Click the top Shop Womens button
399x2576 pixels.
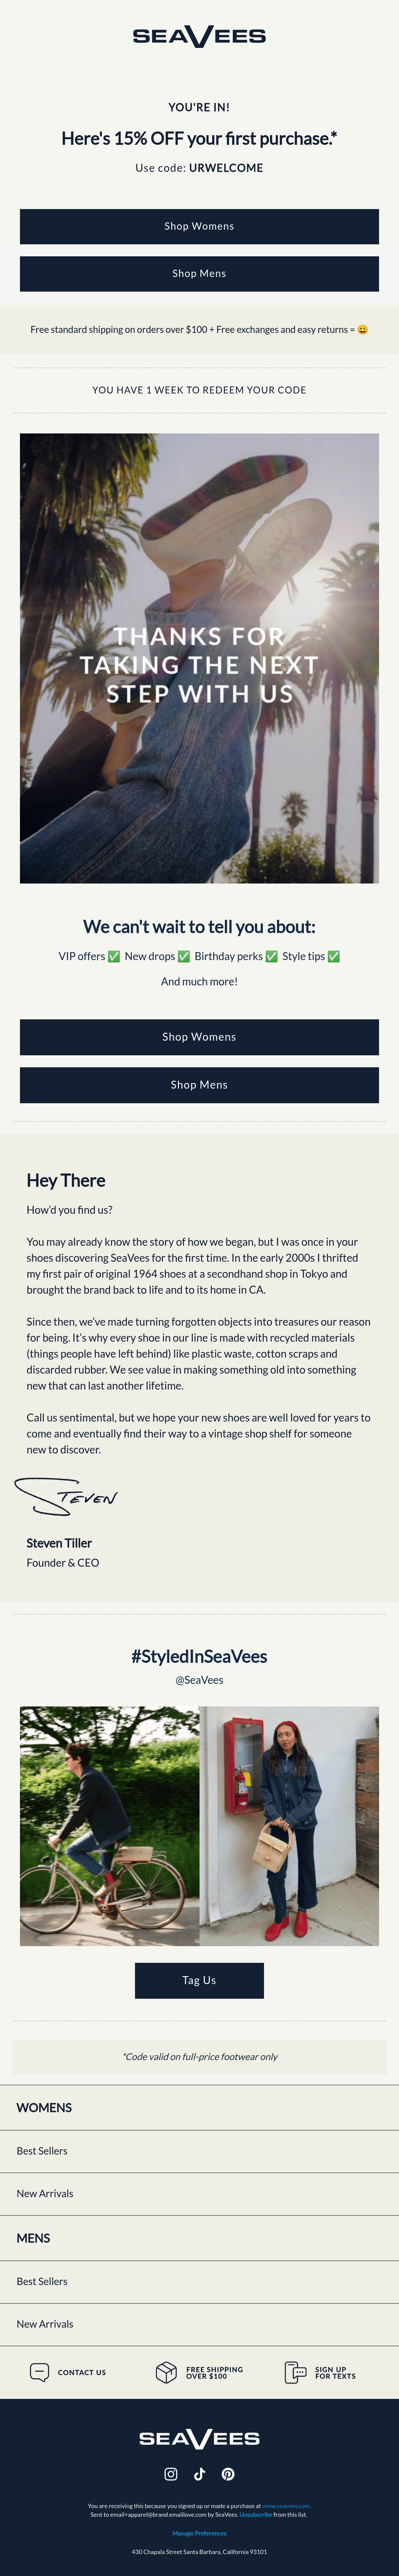199,226
